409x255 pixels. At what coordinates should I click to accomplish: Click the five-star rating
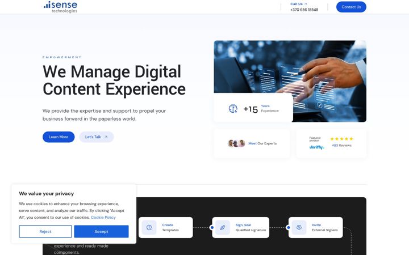pyautogui.click(x=341, y=139)
